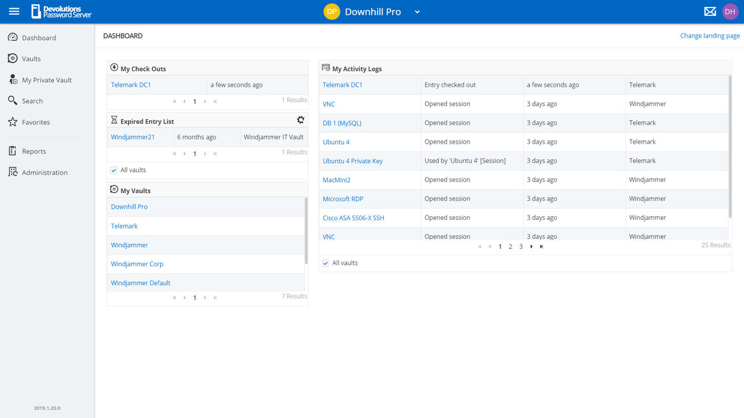Select page 3 in My Activity Logs pager

pos(521,246)
